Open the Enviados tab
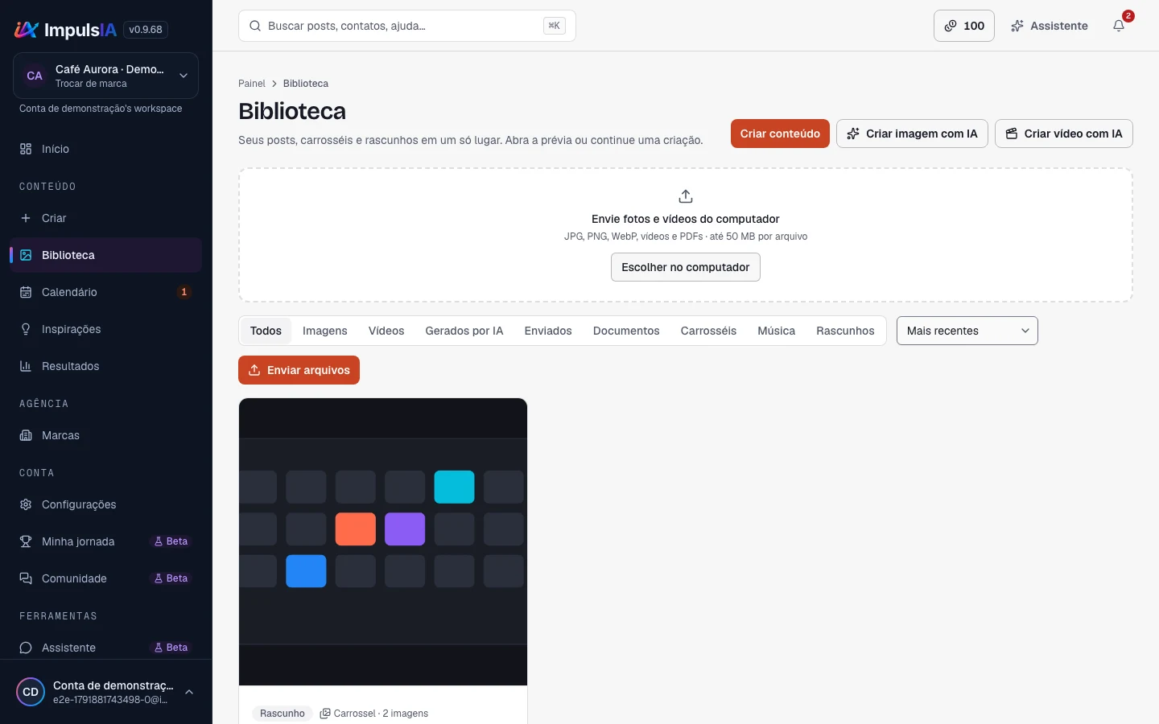 click(x=548, y=331)
